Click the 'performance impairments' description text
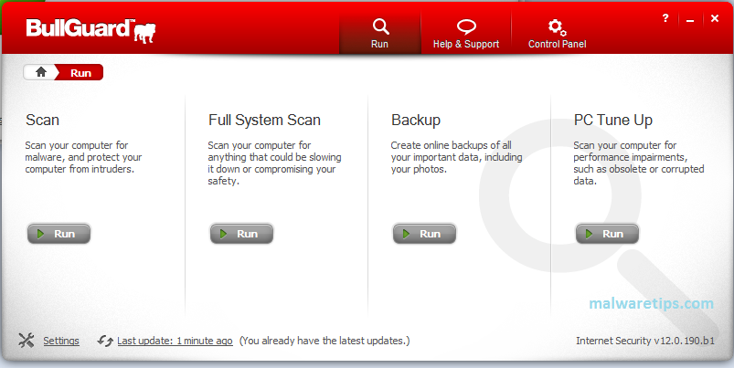 pyautogui.click(x=639, y=163)
